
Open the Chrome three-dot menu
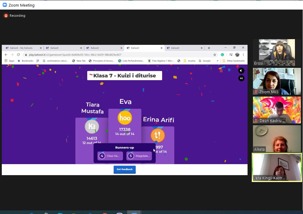[x=243, y=55]
